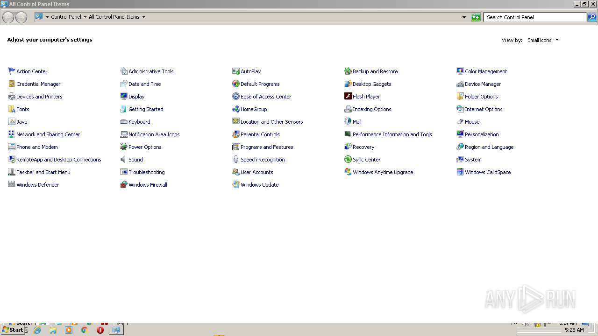The width and height of the screenshot is (598, 336).
Task: Open the Display settings icon
Action: point(124,97)
